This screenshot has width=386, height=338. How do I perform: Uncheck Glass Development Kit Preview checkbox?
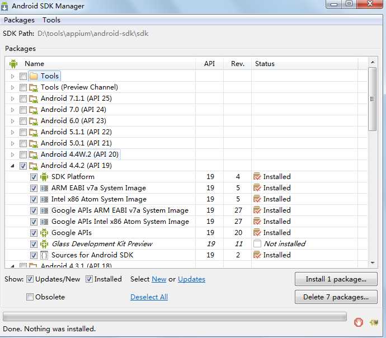pyautogui.click(x=34, y=244)
